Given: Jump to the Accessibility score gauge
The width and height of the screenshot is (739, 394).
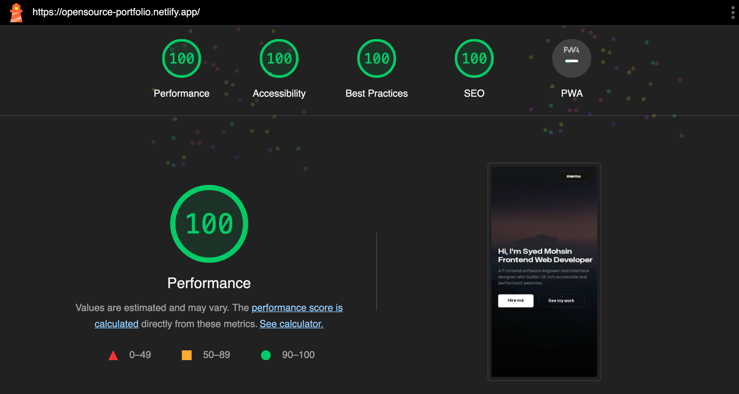Looking at the screenshot, I should pyautogui.click(x=279, y=58).
